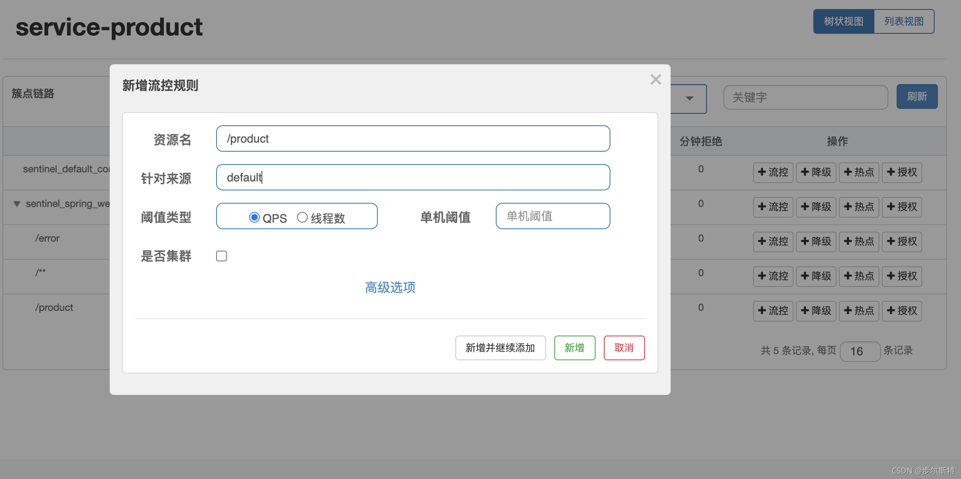
Task: Open the dropdown next to keyword field
Action: pos(689,98)
